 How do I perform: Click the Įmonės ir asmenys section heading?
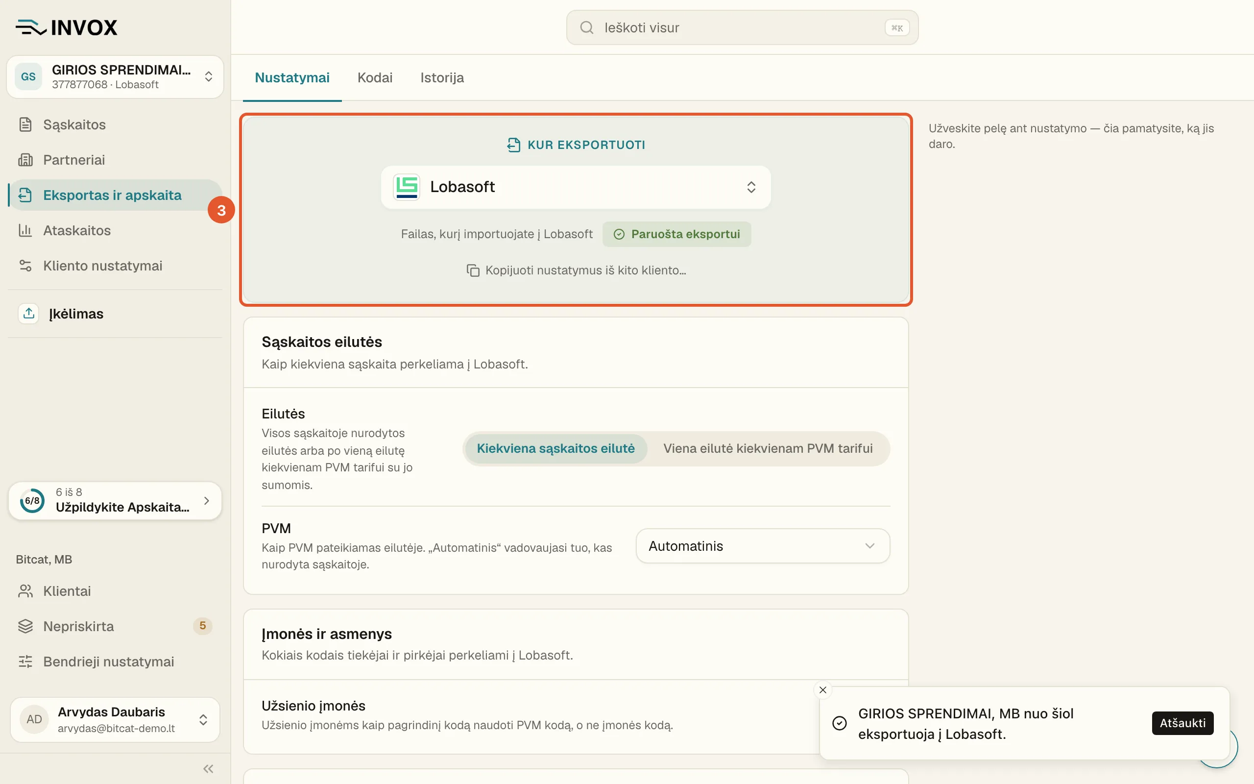(x=327, y=634)
